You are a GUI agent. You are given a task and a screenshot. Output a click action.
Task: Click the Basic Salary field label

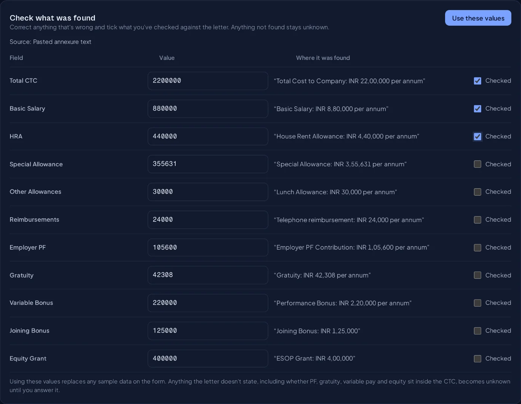[x=27, y=109]
